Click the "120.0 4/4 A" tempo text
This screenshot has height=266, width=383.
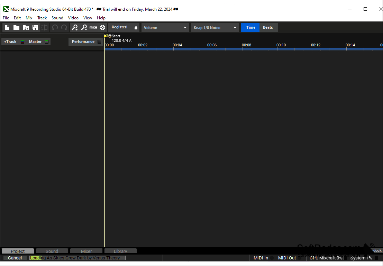tap(122, 41)
